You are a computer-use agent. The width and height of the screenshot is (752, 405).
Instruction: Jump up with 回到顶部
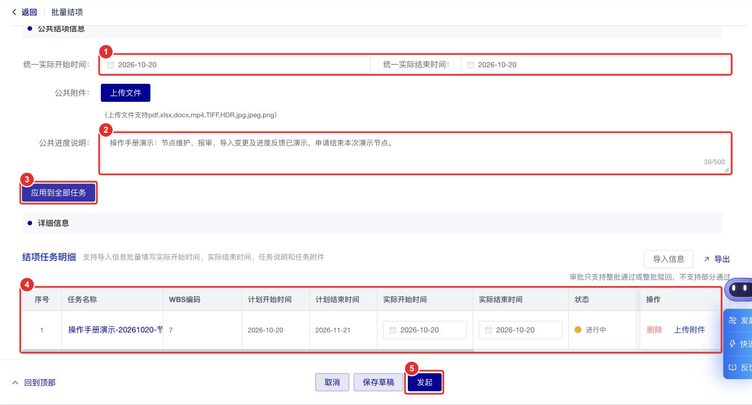pos(34,382)
